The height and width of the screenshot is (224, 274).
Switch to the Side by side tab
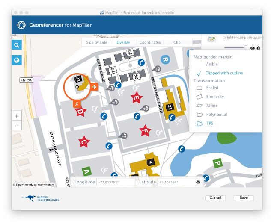pos(96,42)
